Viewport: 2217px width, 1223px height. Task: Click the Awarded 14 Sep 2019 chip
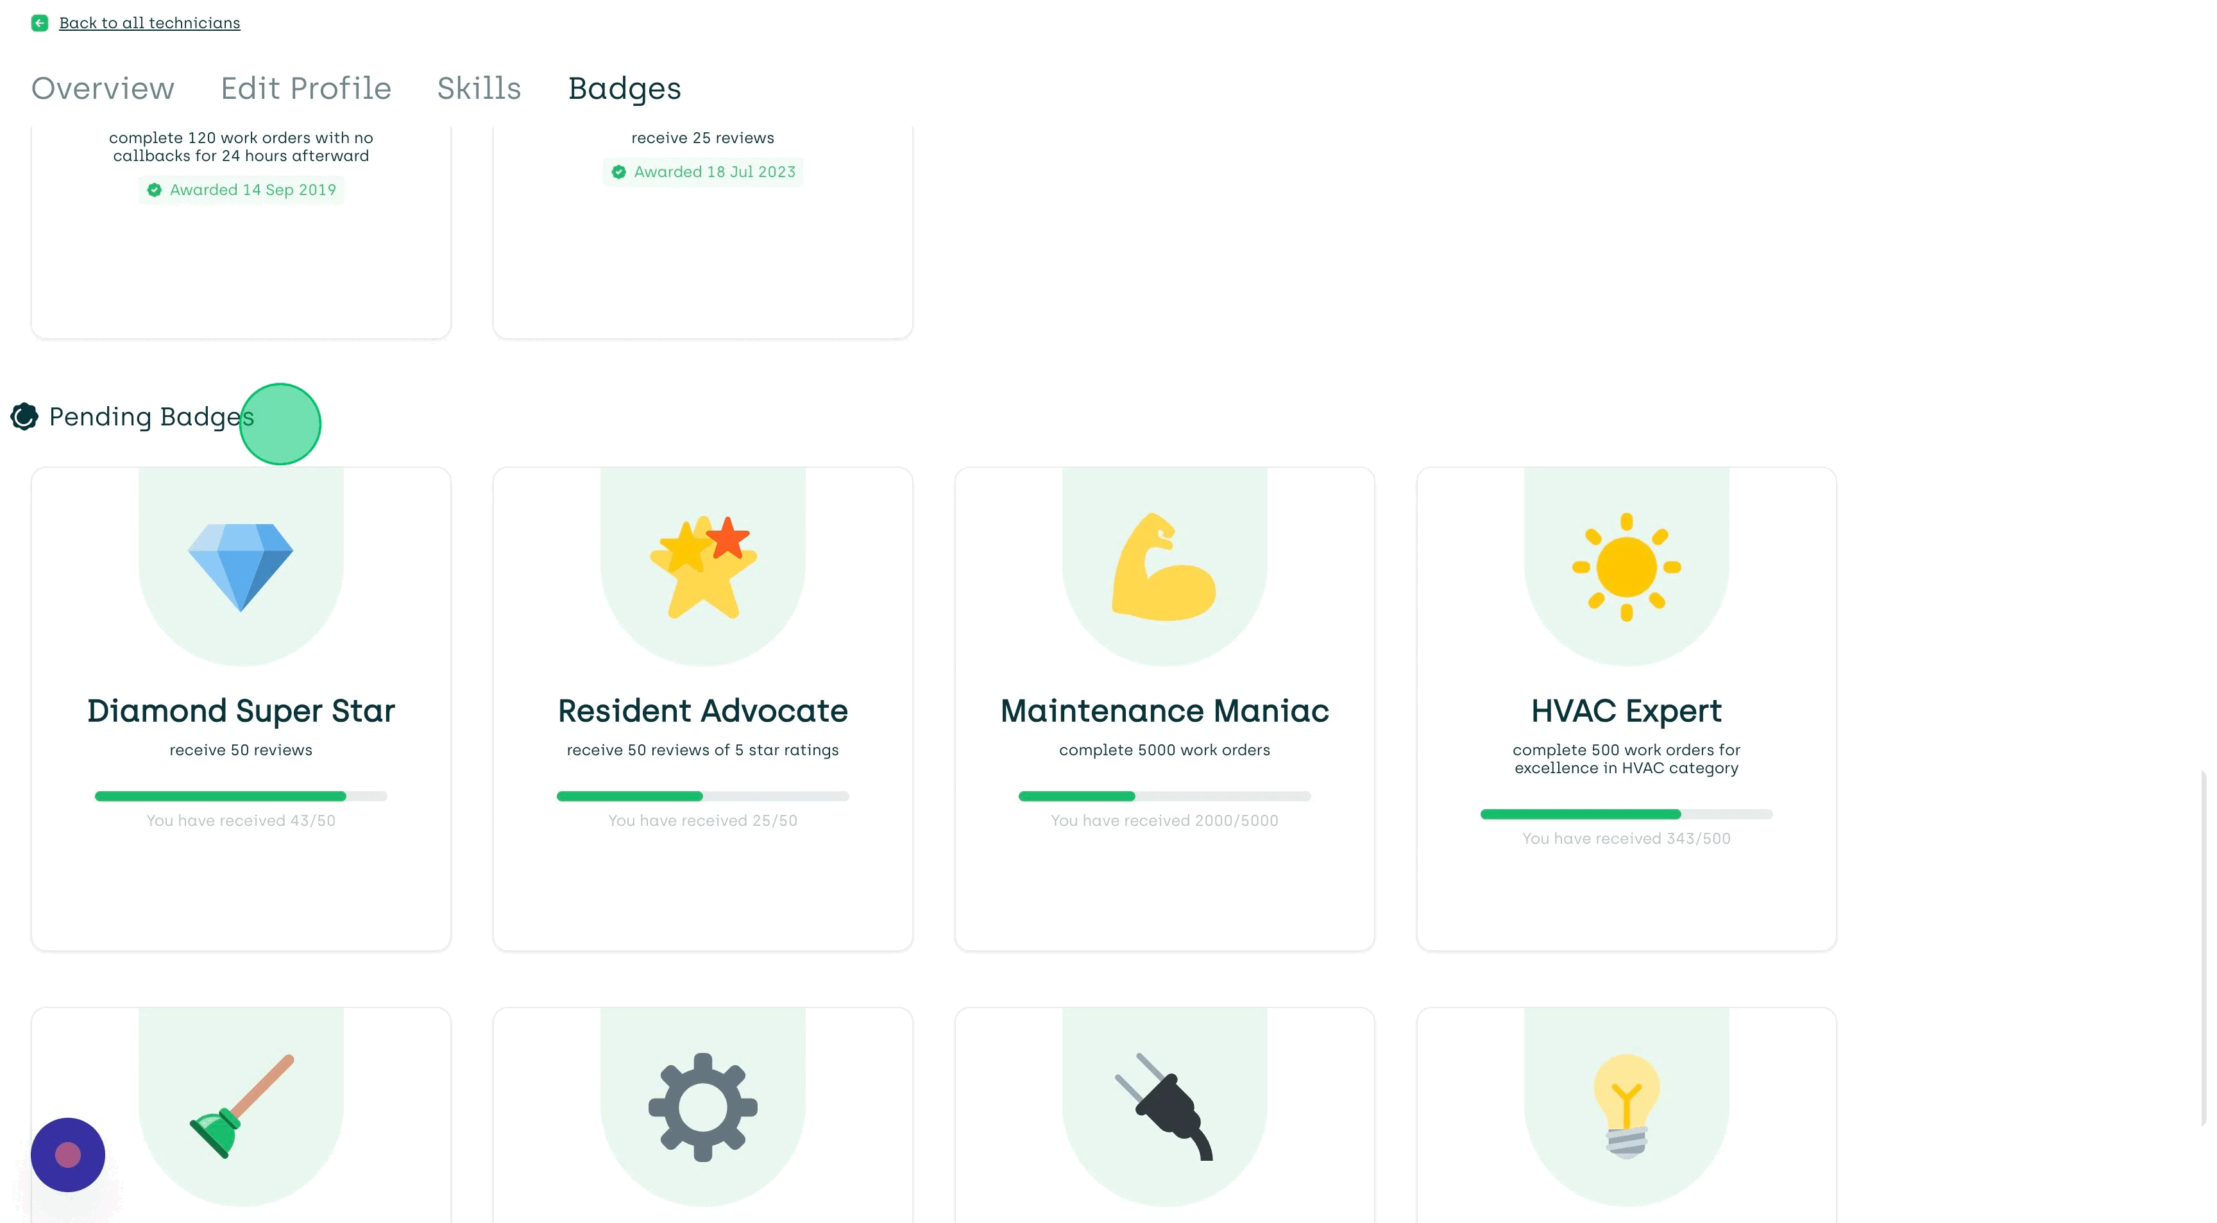[x=241, y=189]
